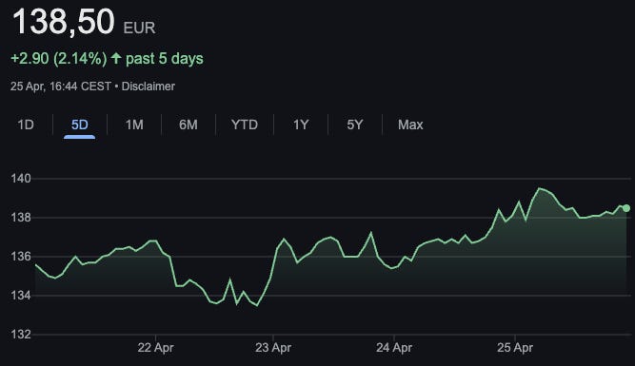Click the green up arrow icon
This screenshot has height=366, width=635.
tap(116, 58)
